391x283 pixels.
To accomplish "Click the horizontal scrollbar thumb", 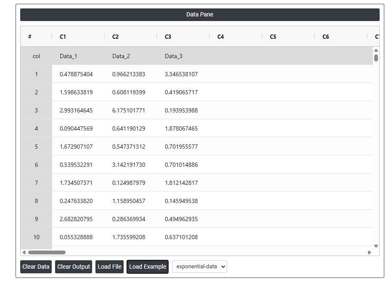I will pos(46,253).
